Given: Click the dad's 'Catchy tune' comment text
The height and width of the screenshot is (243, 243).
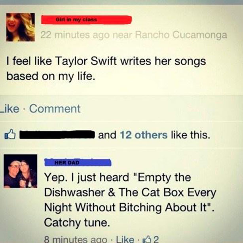Looking at the screenshot, I should point(77,222).
